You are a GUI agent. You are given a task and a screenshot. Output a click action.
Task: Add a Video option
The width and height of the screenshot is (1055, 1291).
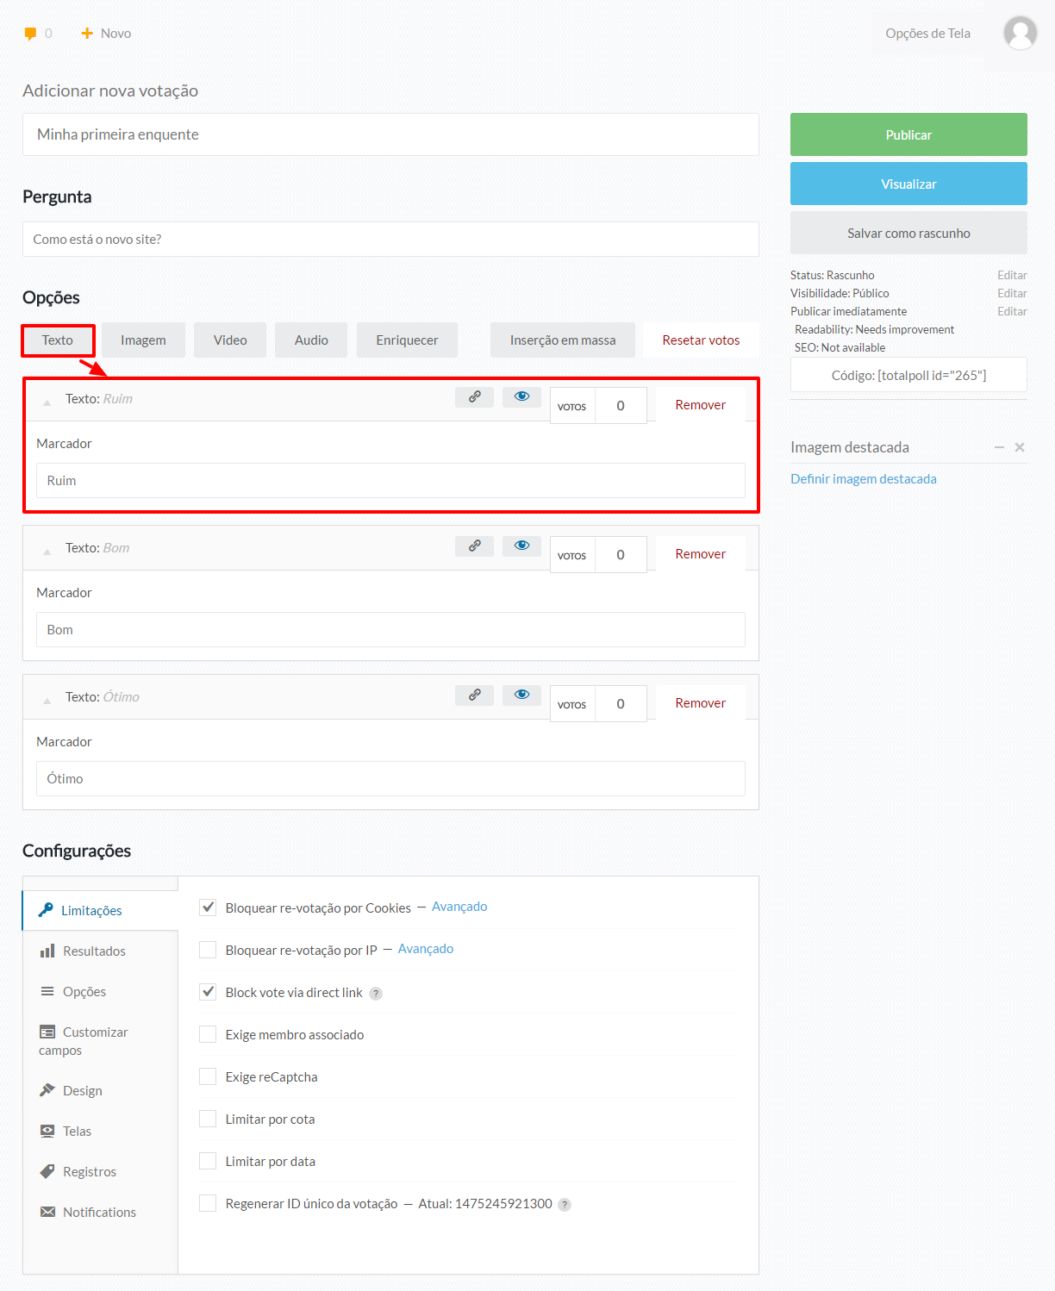tap(230, 340)
